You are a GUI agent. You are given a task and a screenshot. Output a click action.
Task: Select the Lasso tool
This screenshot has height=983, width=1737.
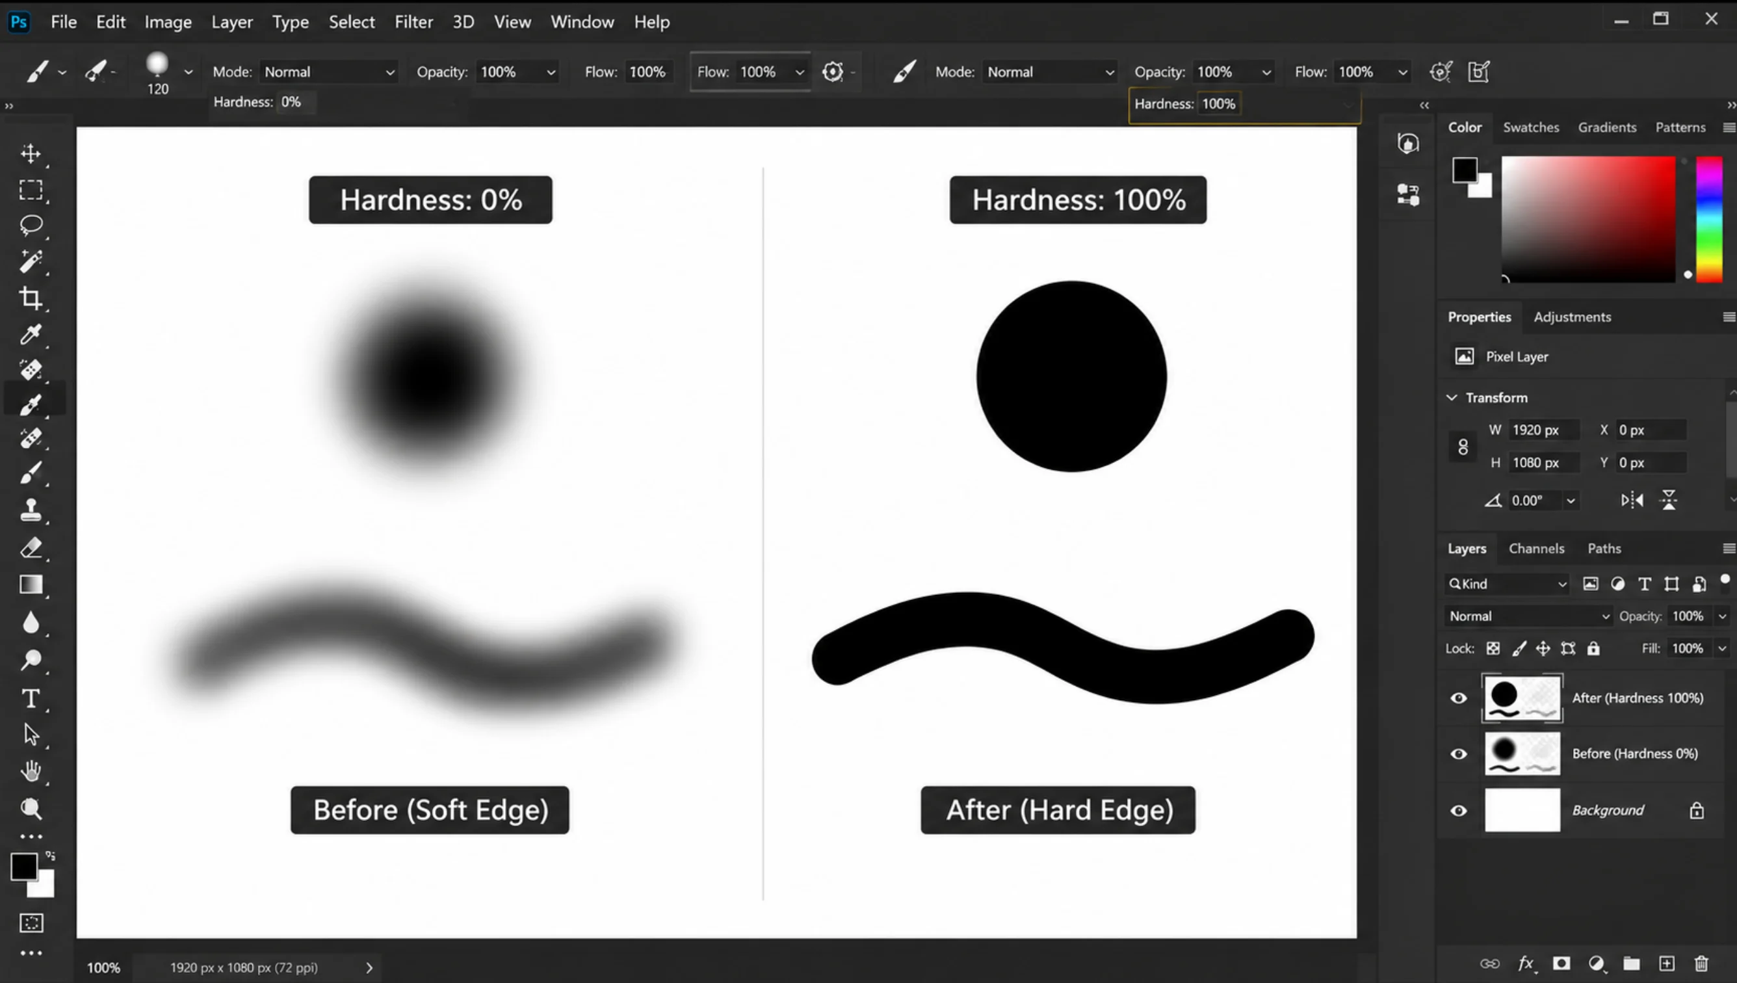31,225
